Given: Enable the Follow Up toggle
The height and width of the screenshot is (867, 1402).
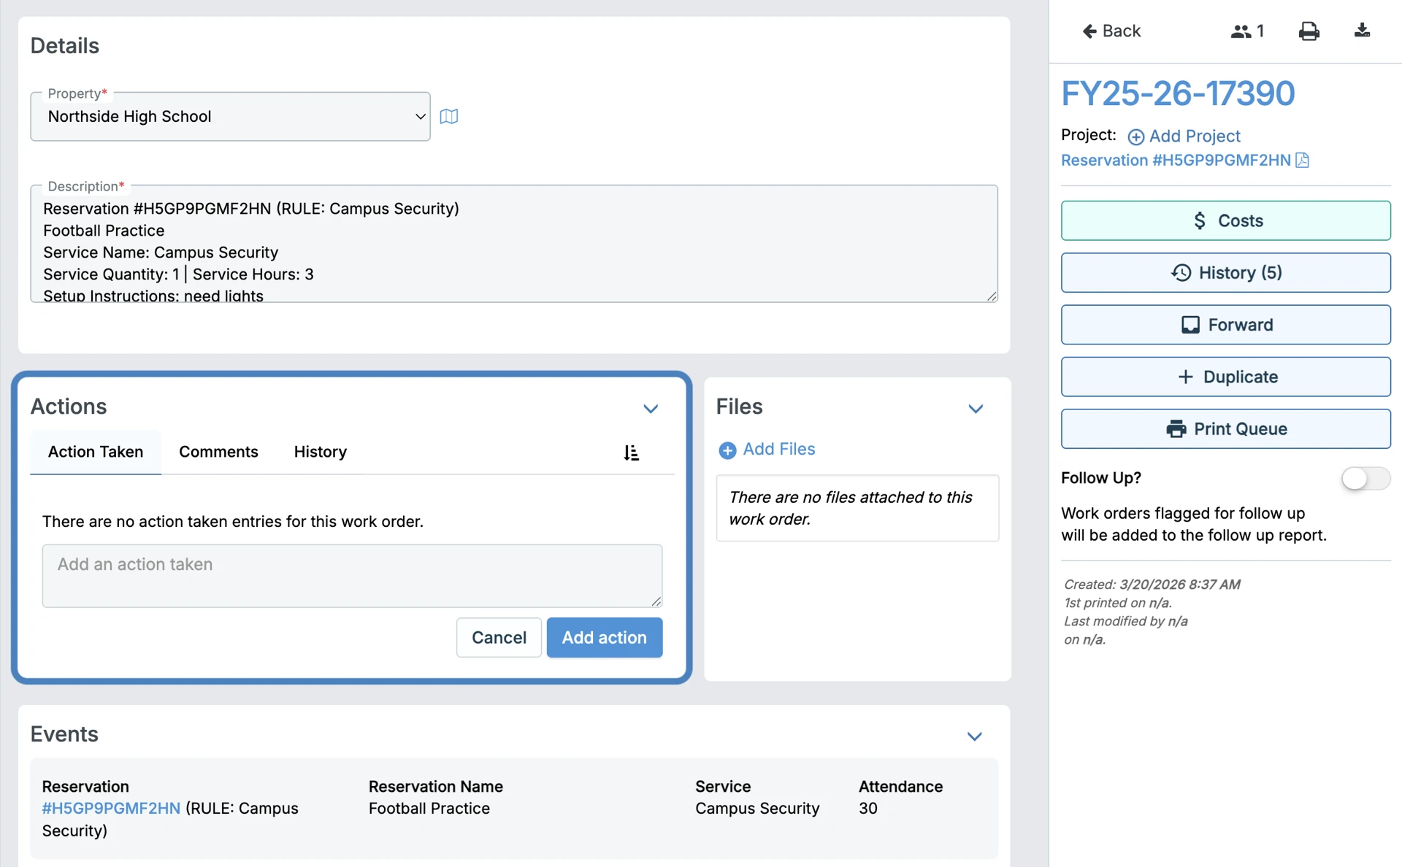Looking at the screenshot, I should click(1365, 479).
